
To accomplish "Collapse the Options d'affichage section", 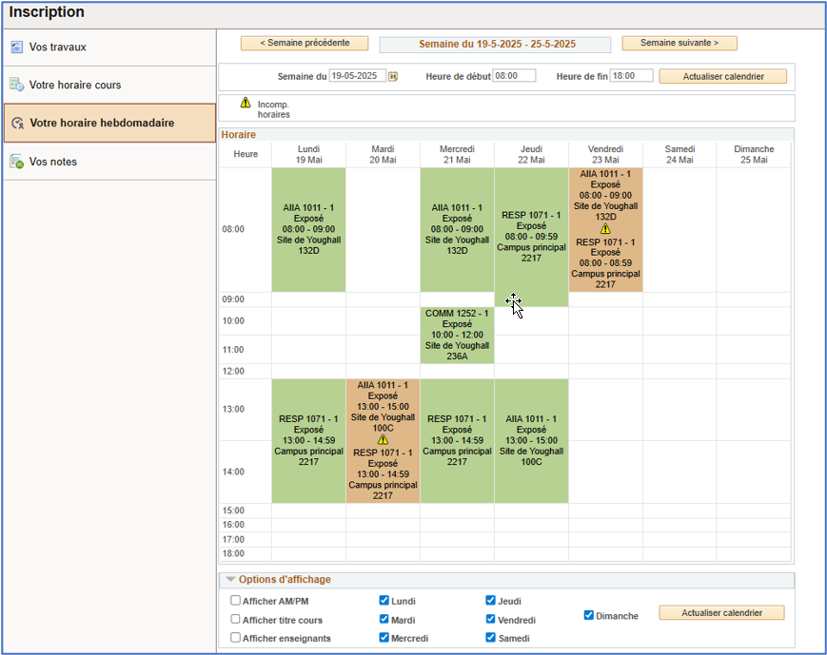I will (x=230, y=580).
